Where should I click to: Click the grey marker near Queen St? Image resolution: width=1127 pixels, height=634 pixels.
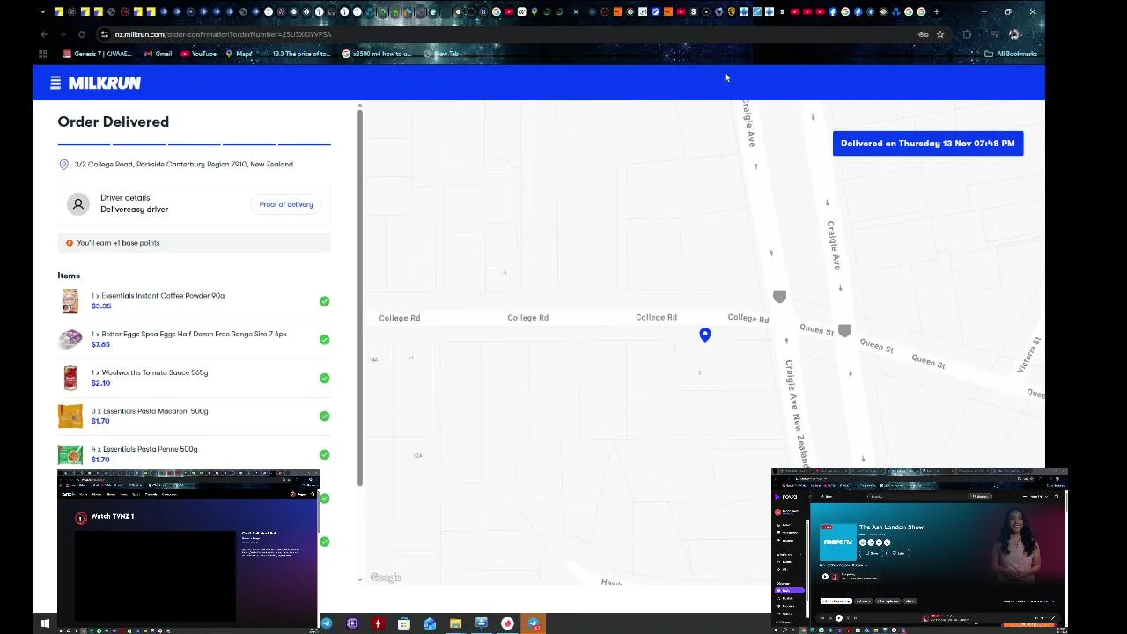pos(844,331)
